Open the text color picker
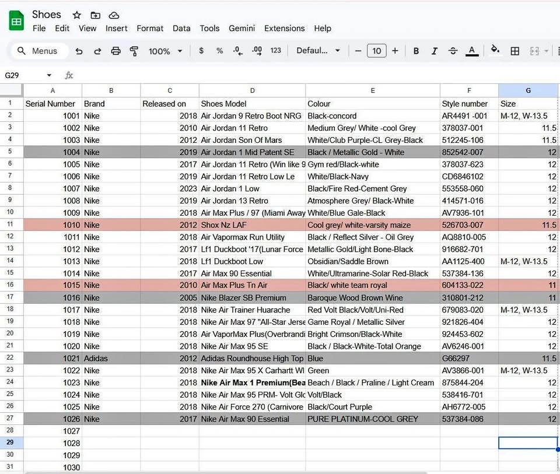 coord(472,51)
